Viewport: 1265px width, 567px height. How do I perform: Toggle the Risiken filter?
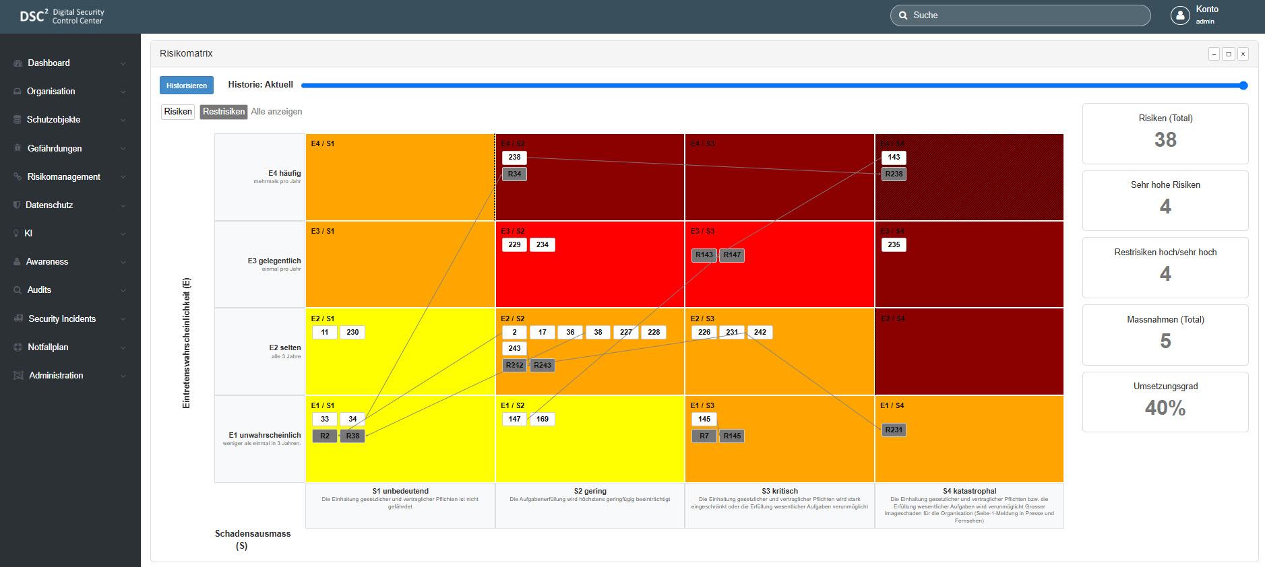178,112
